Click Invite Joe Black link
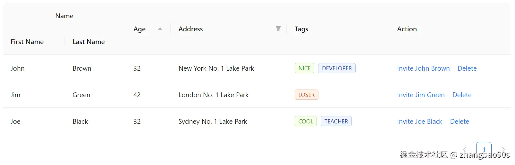 click(419, 122)
